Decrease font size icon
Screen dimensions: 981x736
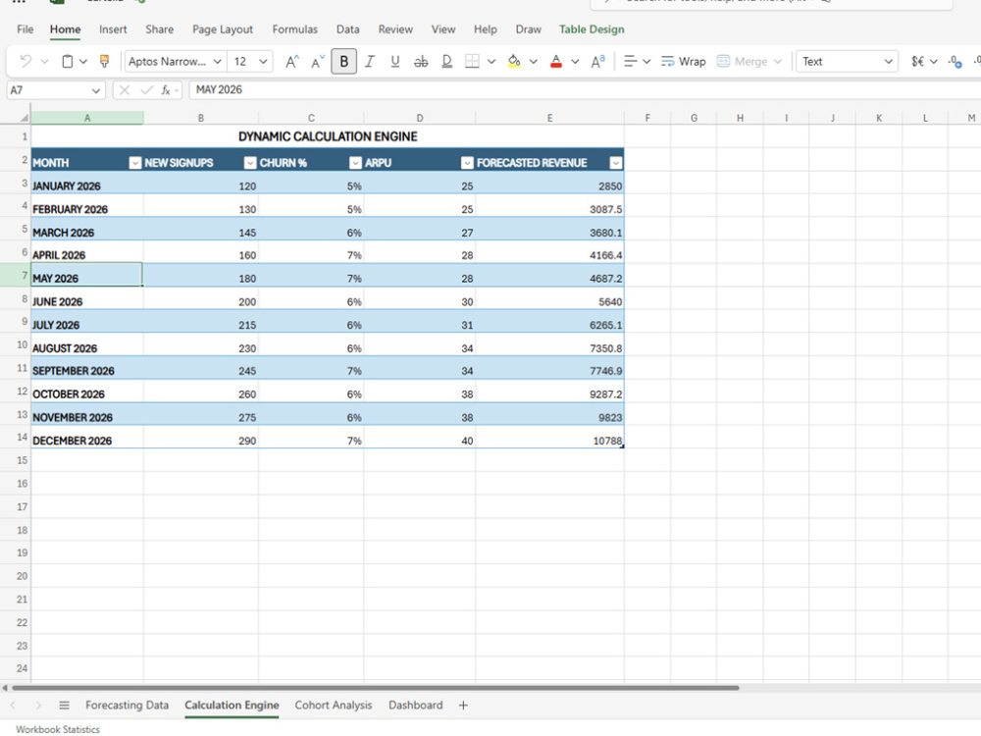[x=318, y=61]
